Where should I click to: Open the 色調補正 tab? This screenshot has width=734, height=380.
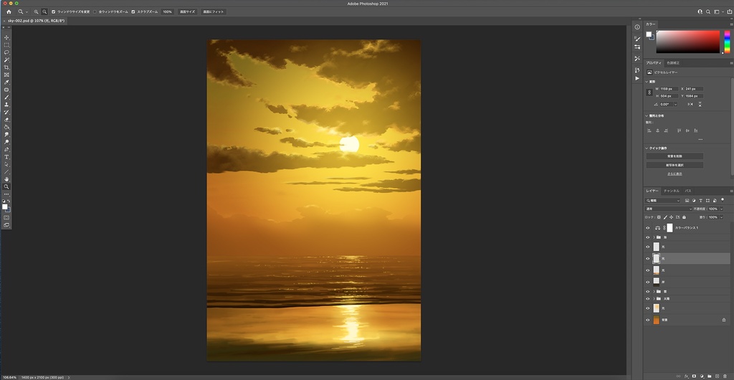tap(674, 63)
